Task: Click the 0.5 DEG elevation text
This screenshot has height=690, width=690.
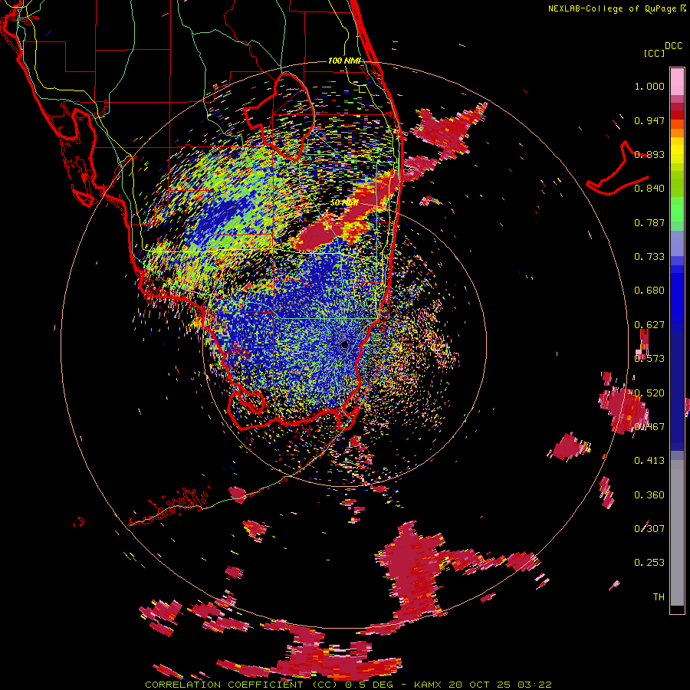Action: tap(370, 685)
